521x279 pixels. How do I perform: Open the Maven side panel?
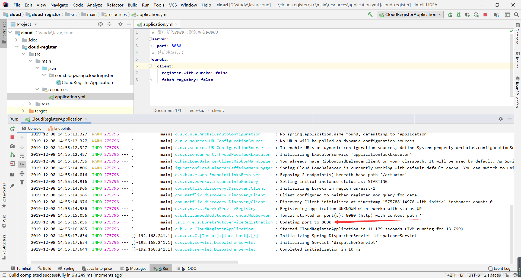pyautogui.click(x=517, y=60)
